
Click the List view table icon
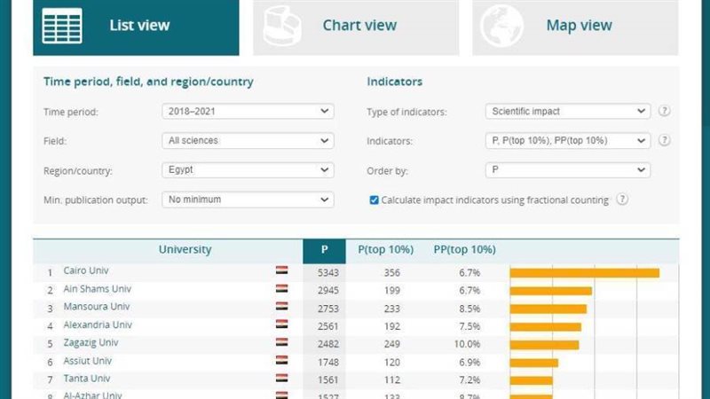click(62, 26)
